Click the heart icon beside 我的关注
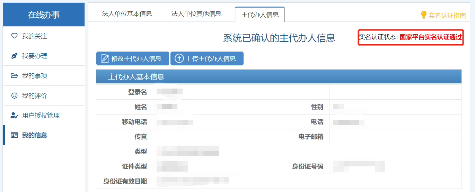The image size is (475, 192). coord(14,36)
